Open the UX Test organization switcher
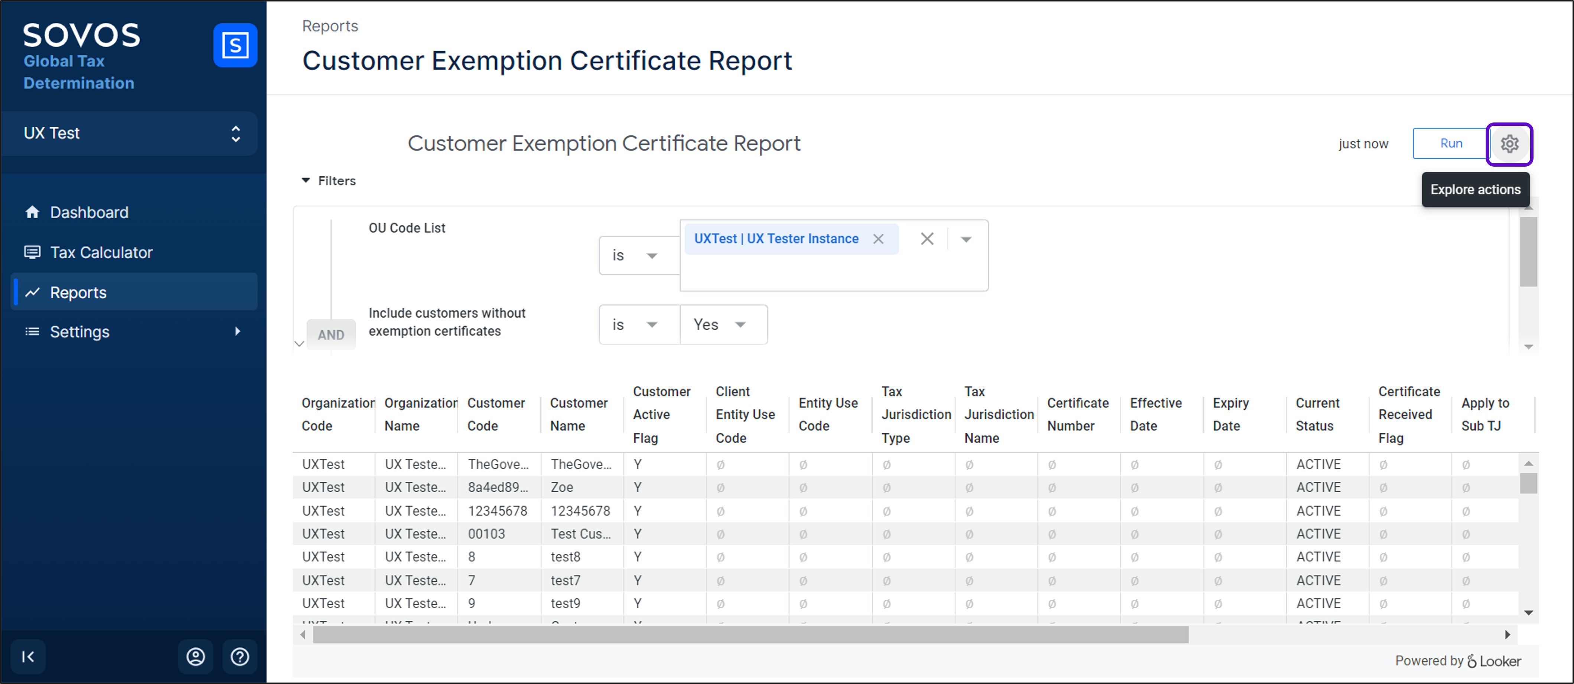 [130, 133]
